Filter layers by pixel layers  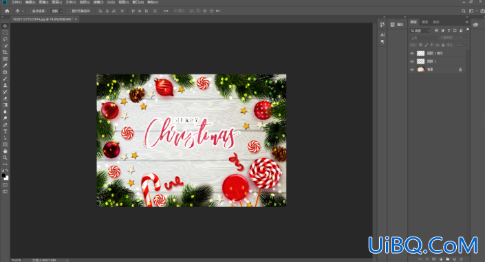tap(436, 30)
